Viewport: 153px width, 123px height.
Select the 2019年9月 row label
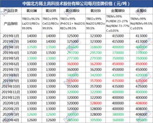[11, 81]
